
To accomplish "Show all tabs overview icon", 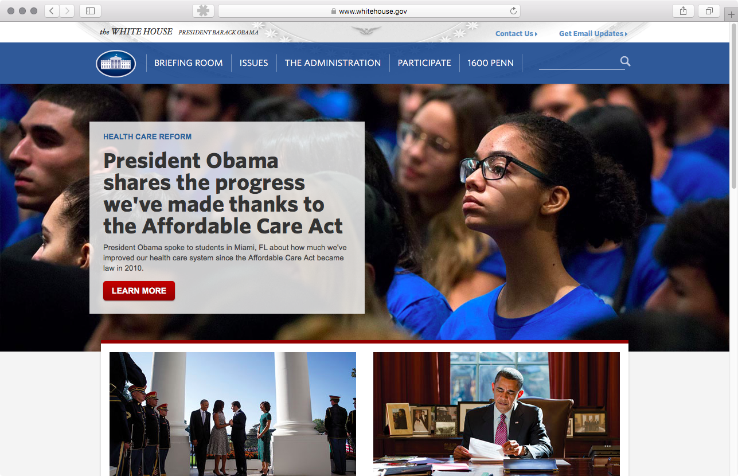I will click(709, 11).
